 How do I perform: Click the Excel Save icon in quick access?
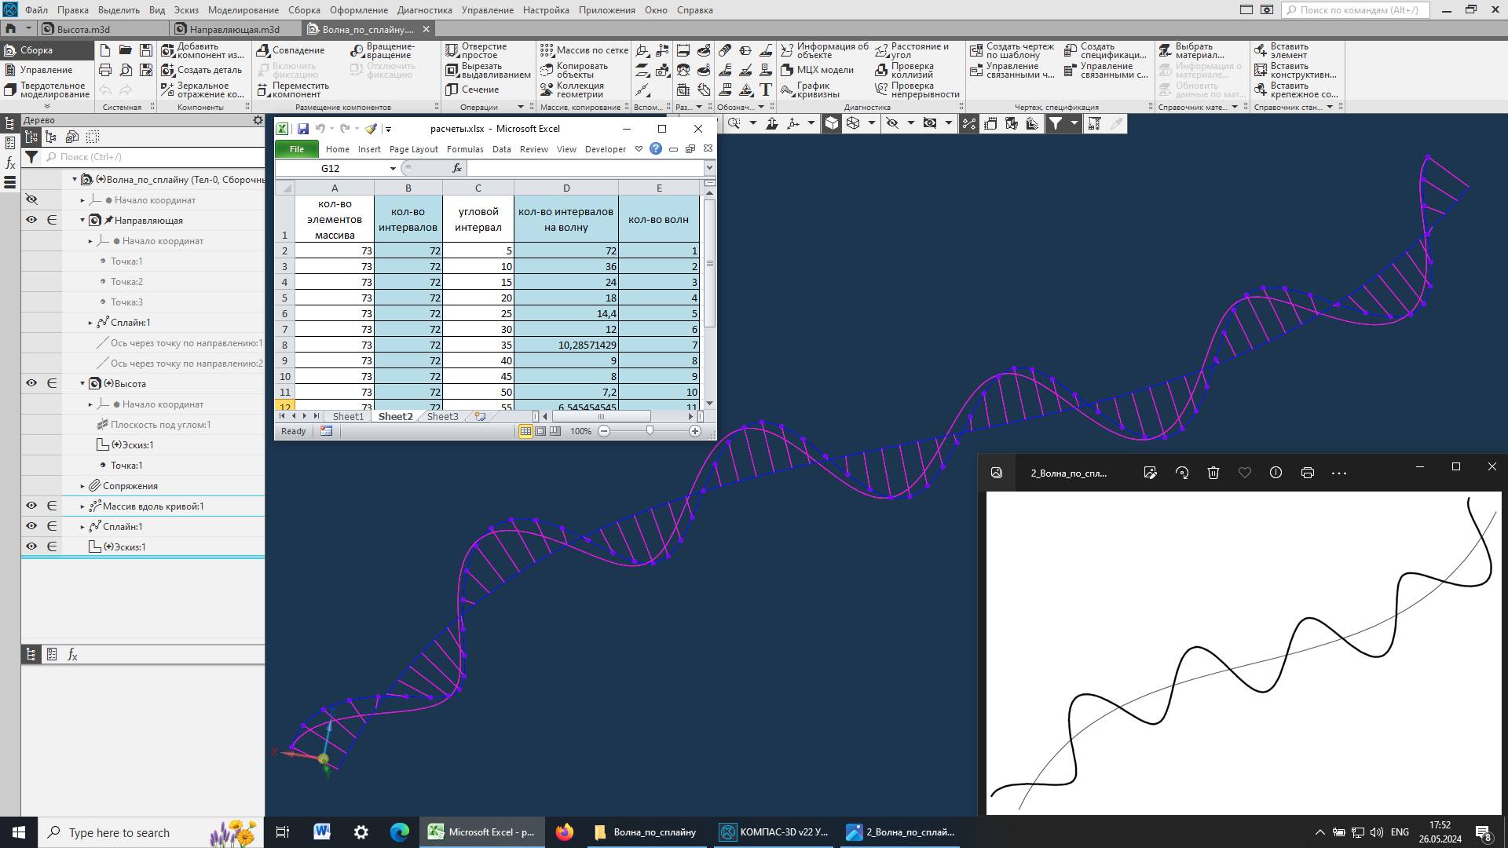pos(302,129)
